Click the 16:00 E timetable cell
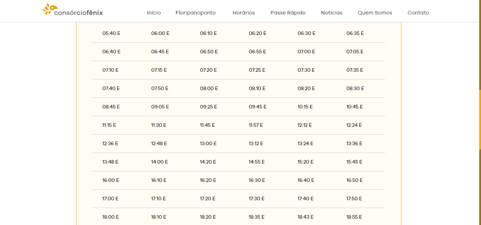Viewport: 481px width, 225px height. pos(111,180)
